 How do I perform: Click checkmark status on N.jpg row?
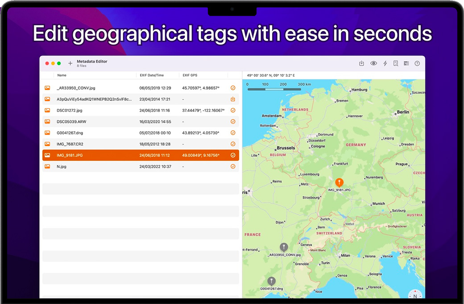click(233, 167)
